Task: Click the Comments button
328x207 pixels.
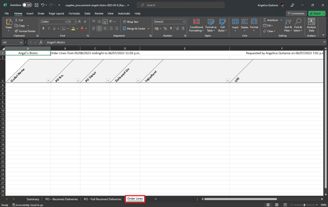Action: (296, 13)
